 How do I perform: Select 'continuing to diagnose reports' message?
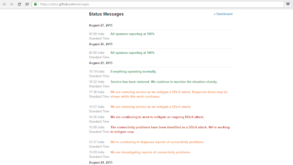pos(157,142)
